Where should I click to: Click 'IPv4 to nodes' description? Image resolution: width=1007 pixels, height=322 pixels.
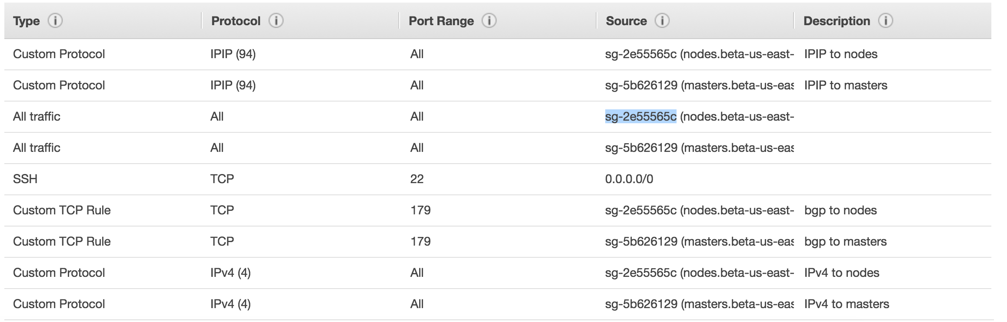(841, 273)
